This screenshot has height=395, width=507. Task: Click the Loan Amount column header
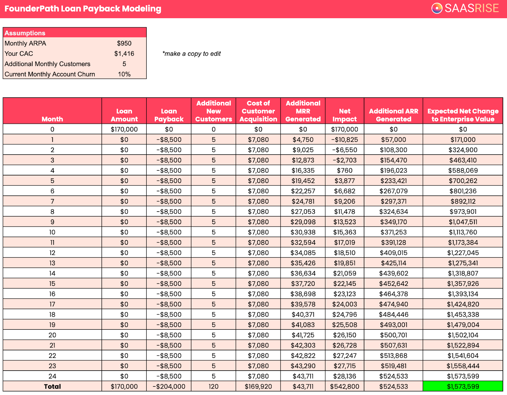[124, 111]
